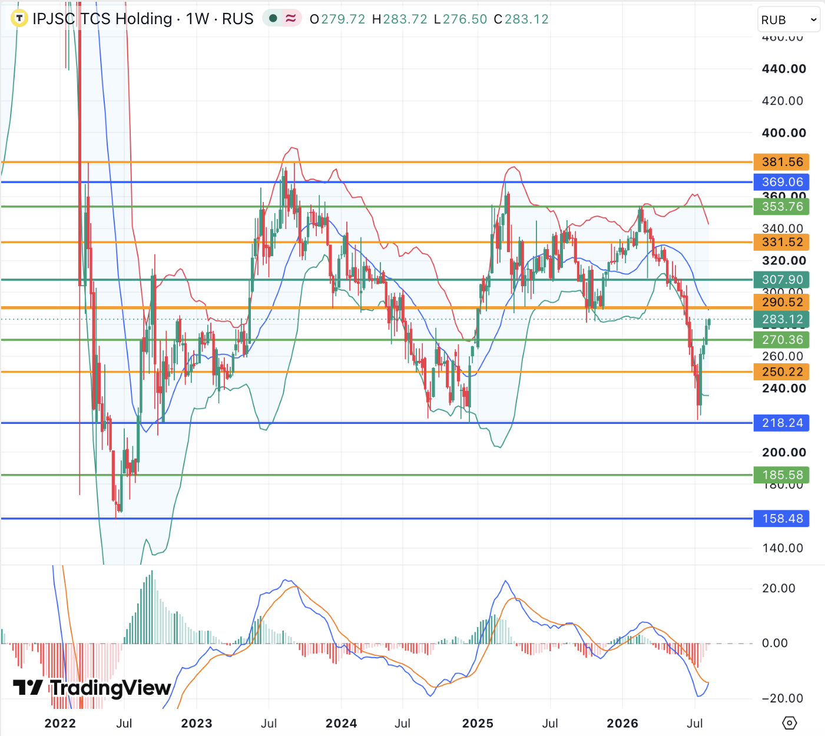The width and height of the screenshot is (825, 736).
Task: Click the 320.00 price scale value
Action: [784, 261]
